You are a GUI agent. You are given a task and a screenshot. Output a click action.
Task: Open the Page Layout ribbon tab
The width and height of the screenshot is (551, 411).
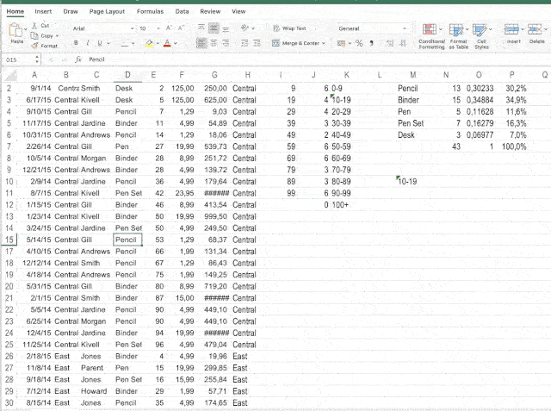point(107,11)
